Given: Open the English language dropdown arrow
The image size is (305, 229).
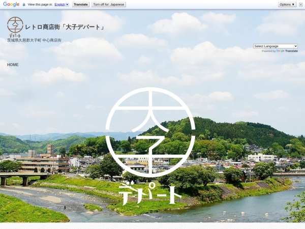Looking at the screenshot, I should tap(67, 5).
